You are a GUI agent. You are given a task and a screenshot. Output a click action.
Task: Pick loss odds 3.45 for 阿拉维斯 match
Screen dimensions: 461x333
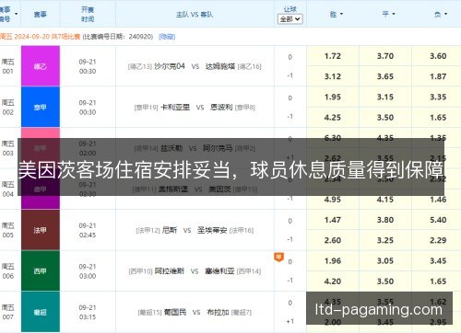pyautogui.click(x=438, y=261)
